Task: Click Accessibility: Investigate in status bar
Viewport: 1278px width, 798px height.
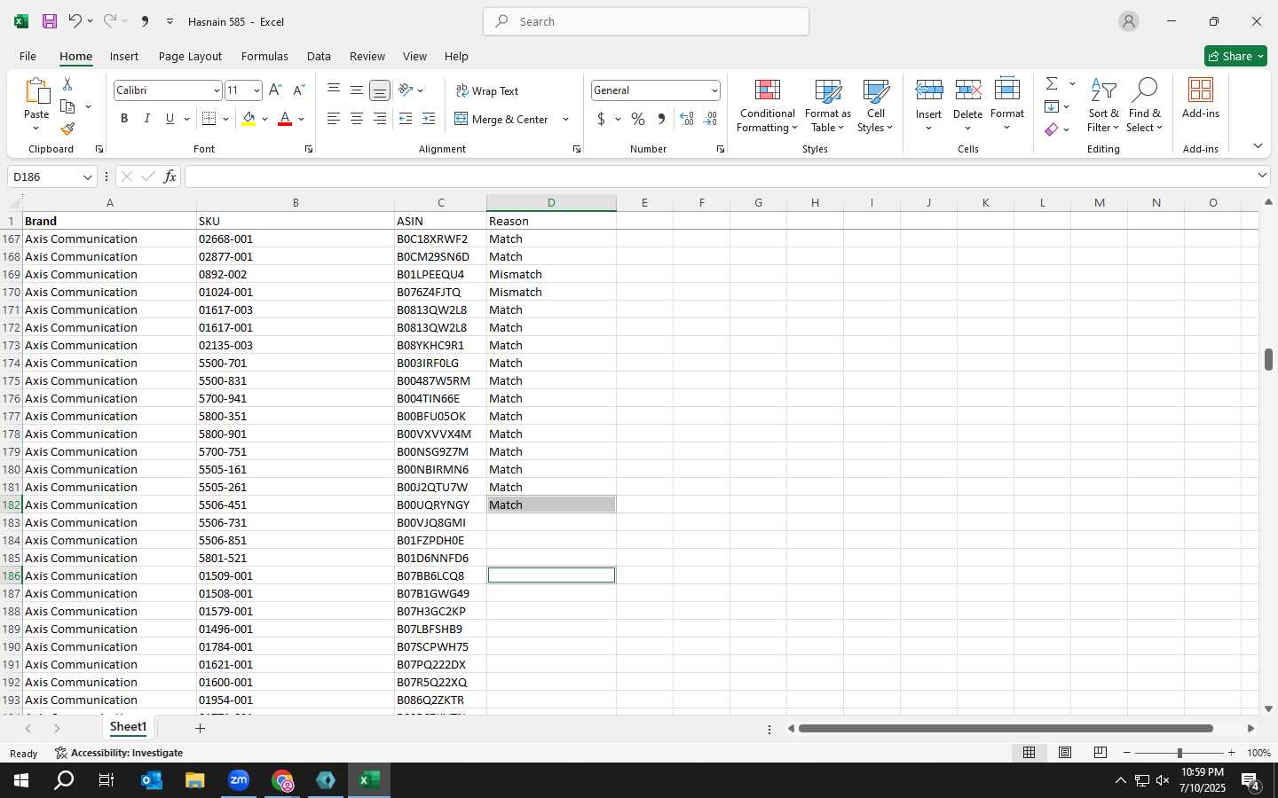Action: click(119, 753)
